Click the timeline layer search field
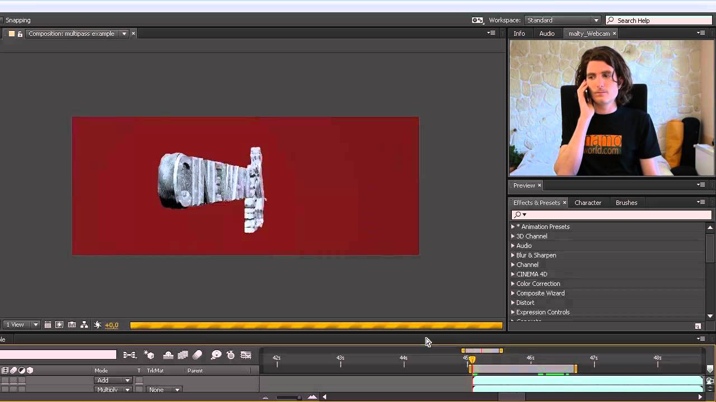 click(x=58, y=355)
